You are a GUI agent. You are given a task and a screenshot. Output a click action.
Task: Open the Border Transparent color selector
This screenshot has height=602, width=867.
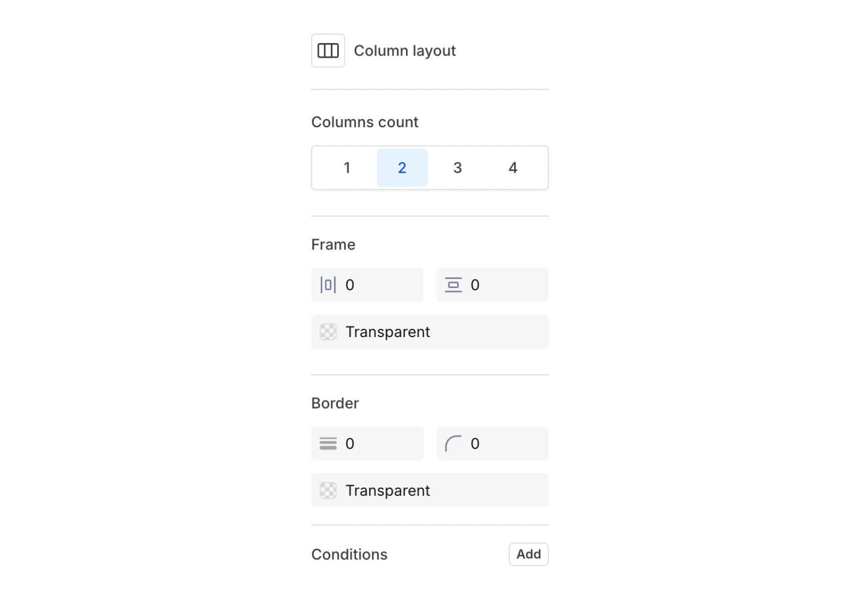coord(429,490)
